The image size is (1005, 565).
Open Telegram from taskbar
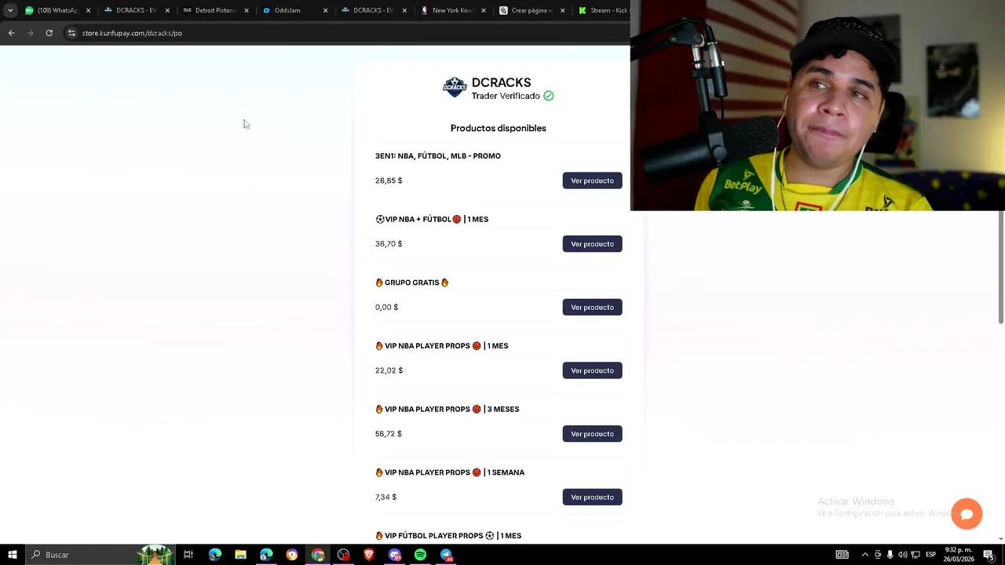pos(446,555)
